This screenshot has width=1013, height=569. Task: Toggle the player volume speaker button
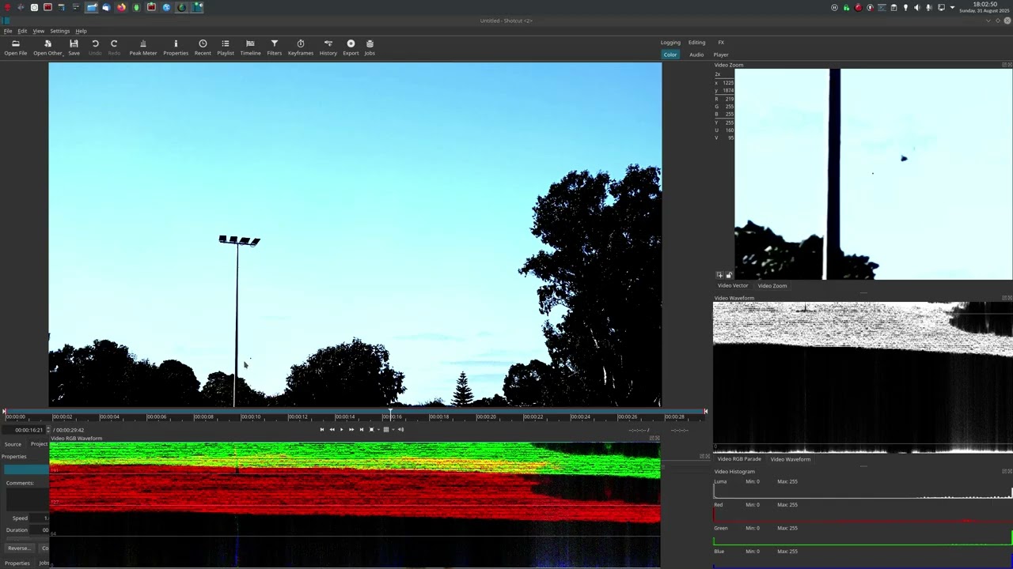click(400, 429)
